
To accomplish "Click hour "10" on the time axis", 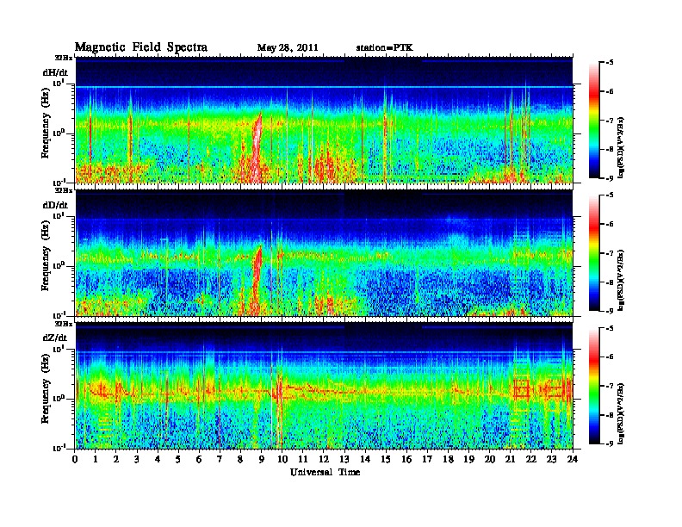I will pyautogui.click(x=282, y=460).
